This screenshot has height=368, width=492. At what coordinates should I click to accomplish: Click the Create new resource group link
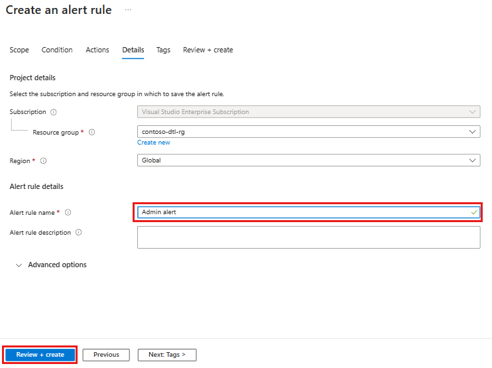click(154, 143)
